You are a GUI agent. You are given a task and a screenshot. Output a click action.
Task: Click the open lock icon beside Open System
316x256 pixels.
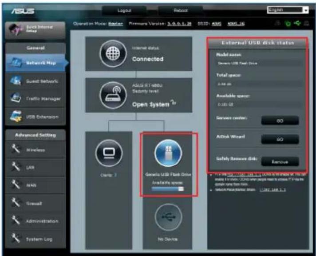pos(174,102)
